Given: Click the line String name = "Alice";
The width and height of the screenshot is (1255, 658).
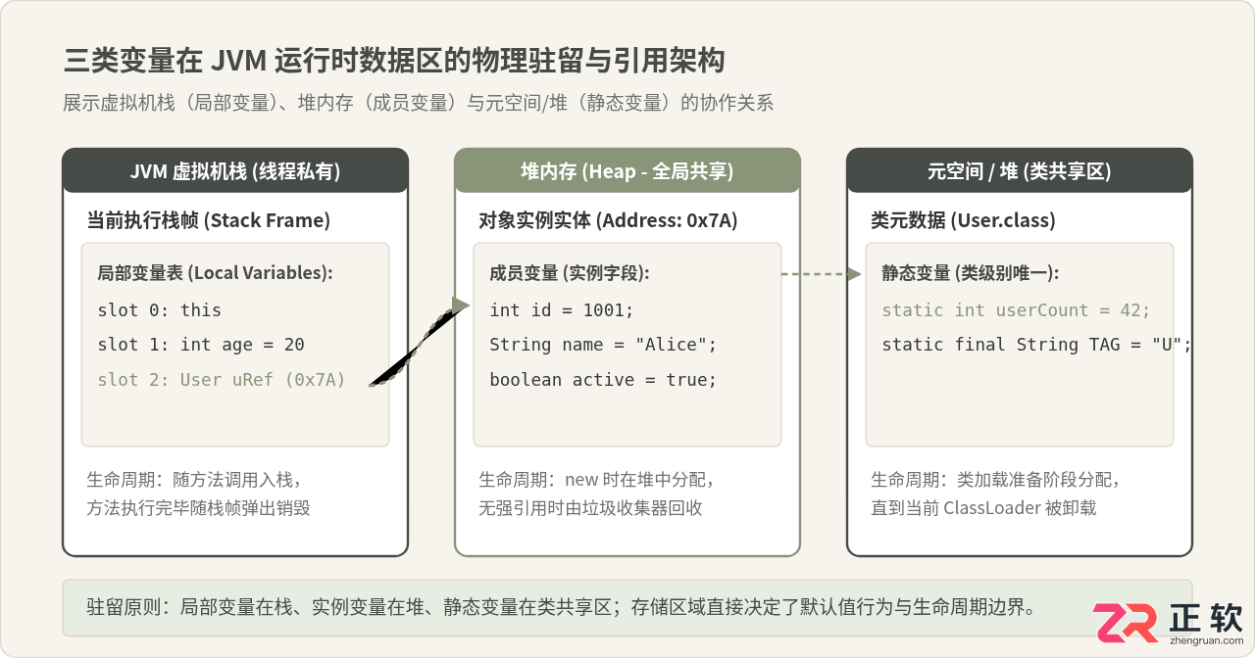Looking at the screenshot, I should 604,345.
